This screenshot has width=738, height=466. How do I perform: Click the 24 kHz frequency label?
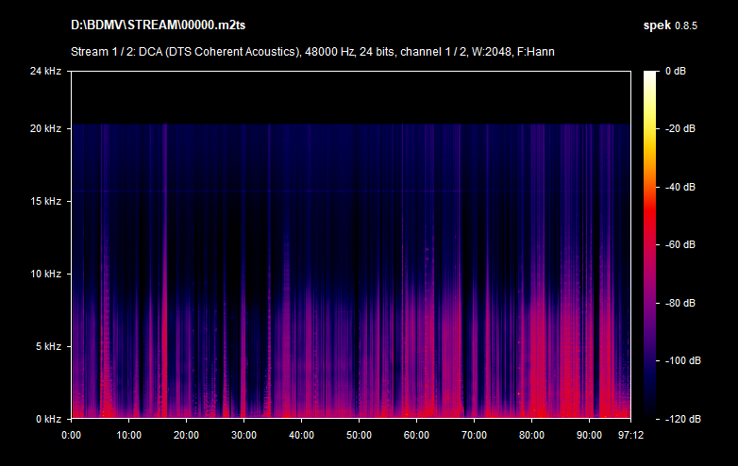pyautogui.click(x=44, y=71)
